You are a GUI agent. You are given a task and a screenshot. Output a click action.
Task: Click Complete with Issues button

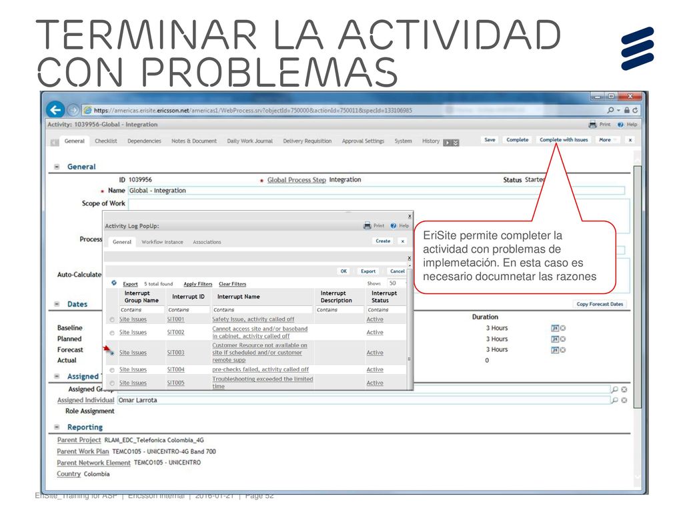click(564, 140)
